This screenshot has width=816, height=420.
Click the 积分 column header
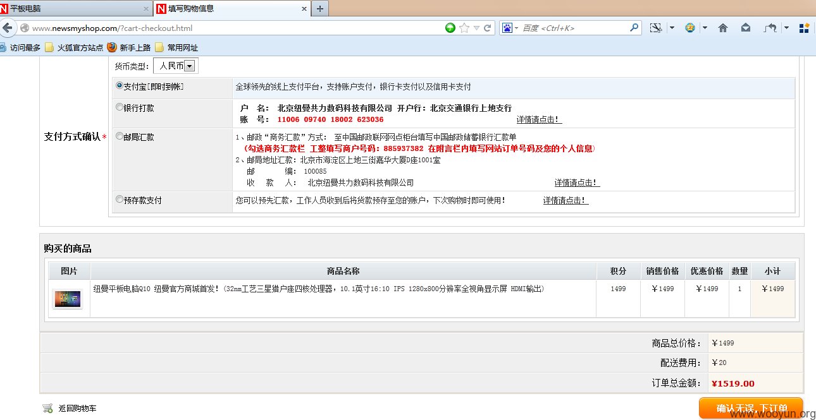[618, 271]
